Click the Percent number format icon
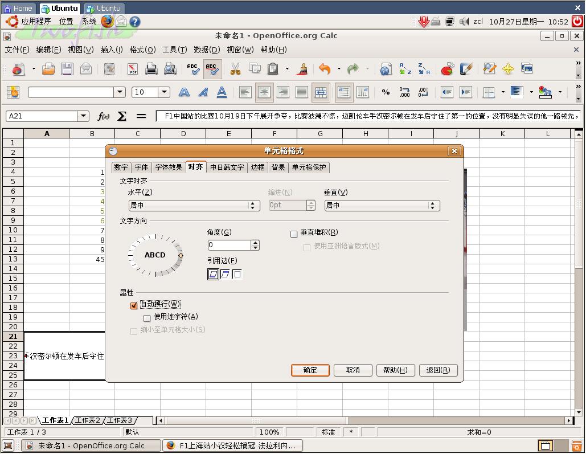586x454 pixels. pyautogui.click(x=386, y=92)
